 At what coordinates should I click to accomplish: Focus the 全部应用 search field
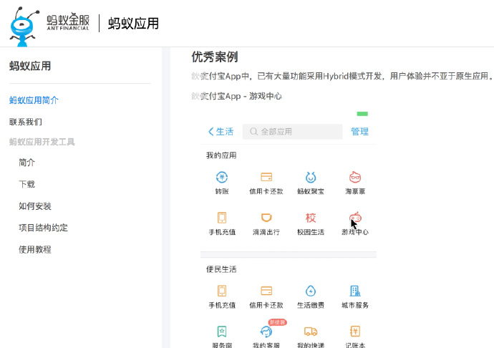pos(292,132)
